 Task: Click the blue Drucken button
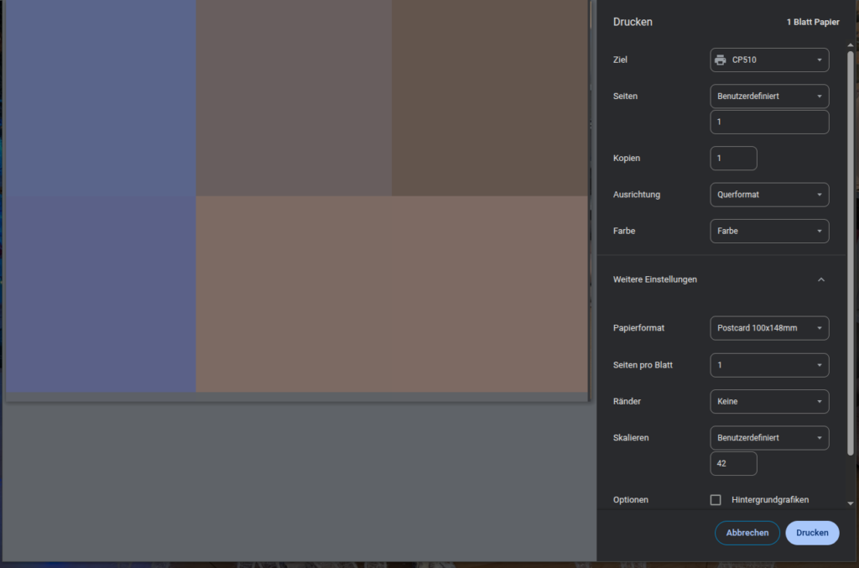click(812, 533)
